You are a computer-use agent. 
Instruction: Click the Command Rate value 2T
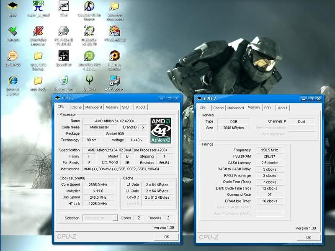click(269, 195)
